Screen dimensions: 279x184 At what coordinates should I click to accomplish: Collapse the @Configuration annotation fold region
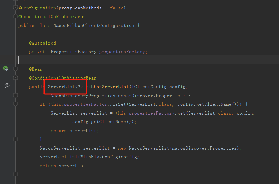[15, 8]
